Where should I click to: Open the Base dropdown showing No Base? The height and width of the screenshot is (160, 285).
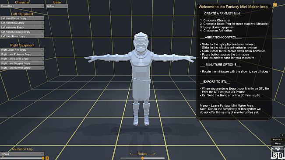tap(57, 6)
